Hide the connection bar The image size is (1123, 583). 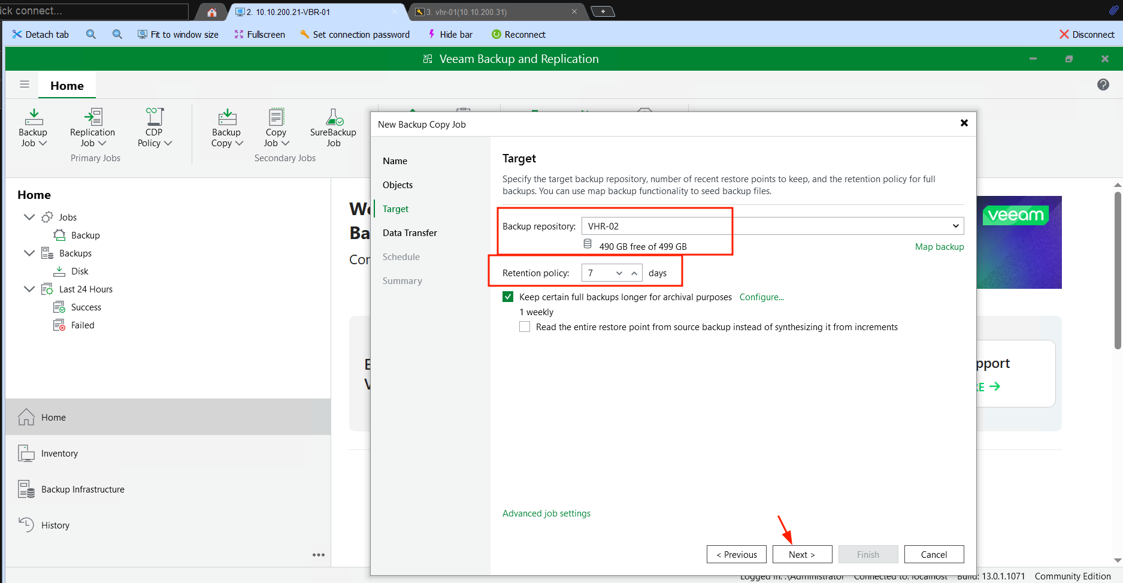(450, 34)
